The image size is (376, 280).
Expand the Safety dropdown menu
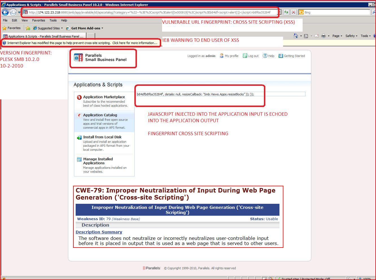351,36
